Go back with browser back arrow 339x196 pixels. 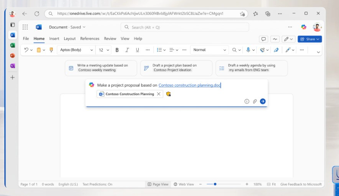point(24,14)
